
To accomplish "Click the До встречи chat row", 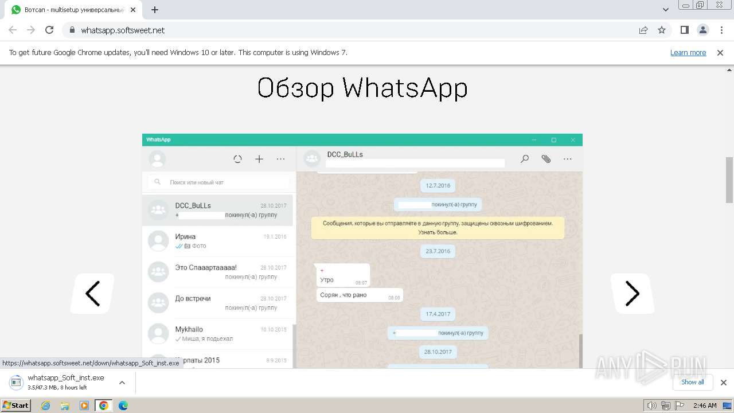I will pyautogui.click(x=217, y=303).
